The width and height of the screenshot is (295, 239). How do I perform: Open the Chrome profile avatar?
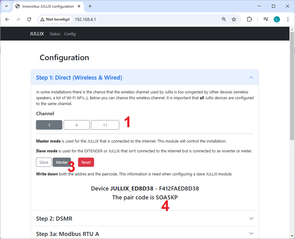277,19
